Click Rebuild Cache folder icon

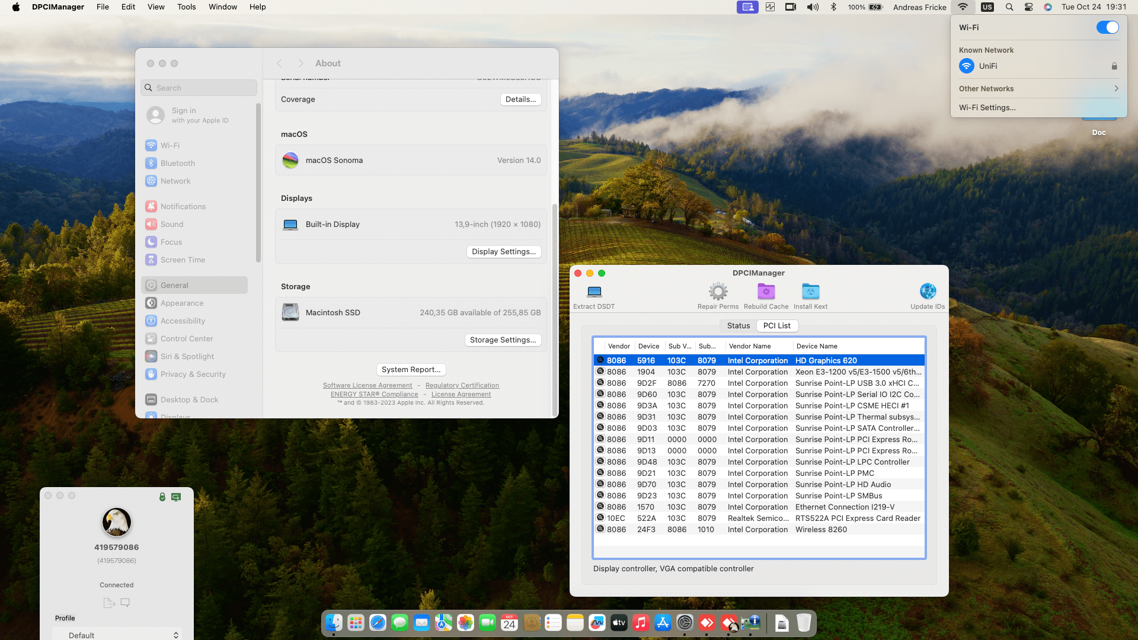(766, 292)
